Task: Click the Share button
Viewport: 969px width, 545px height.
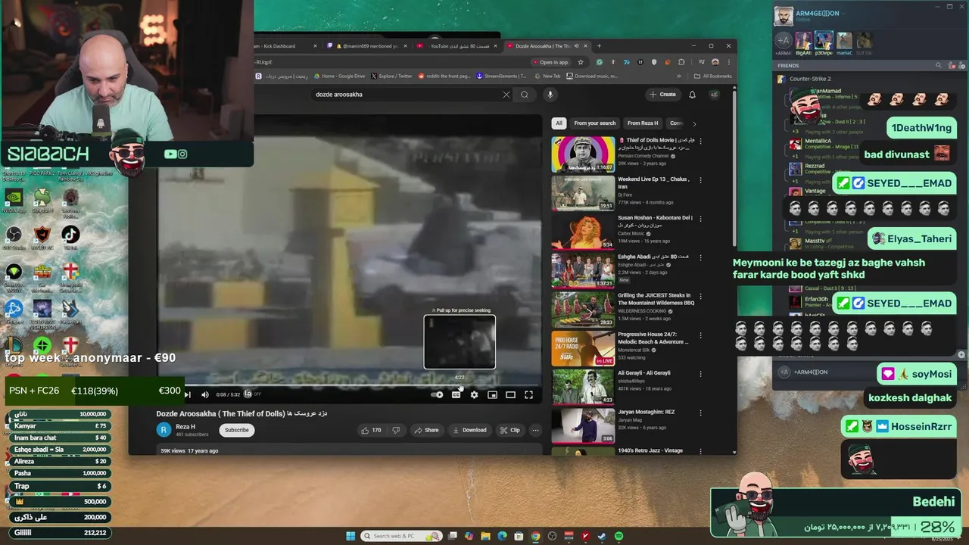Action: 425,430
